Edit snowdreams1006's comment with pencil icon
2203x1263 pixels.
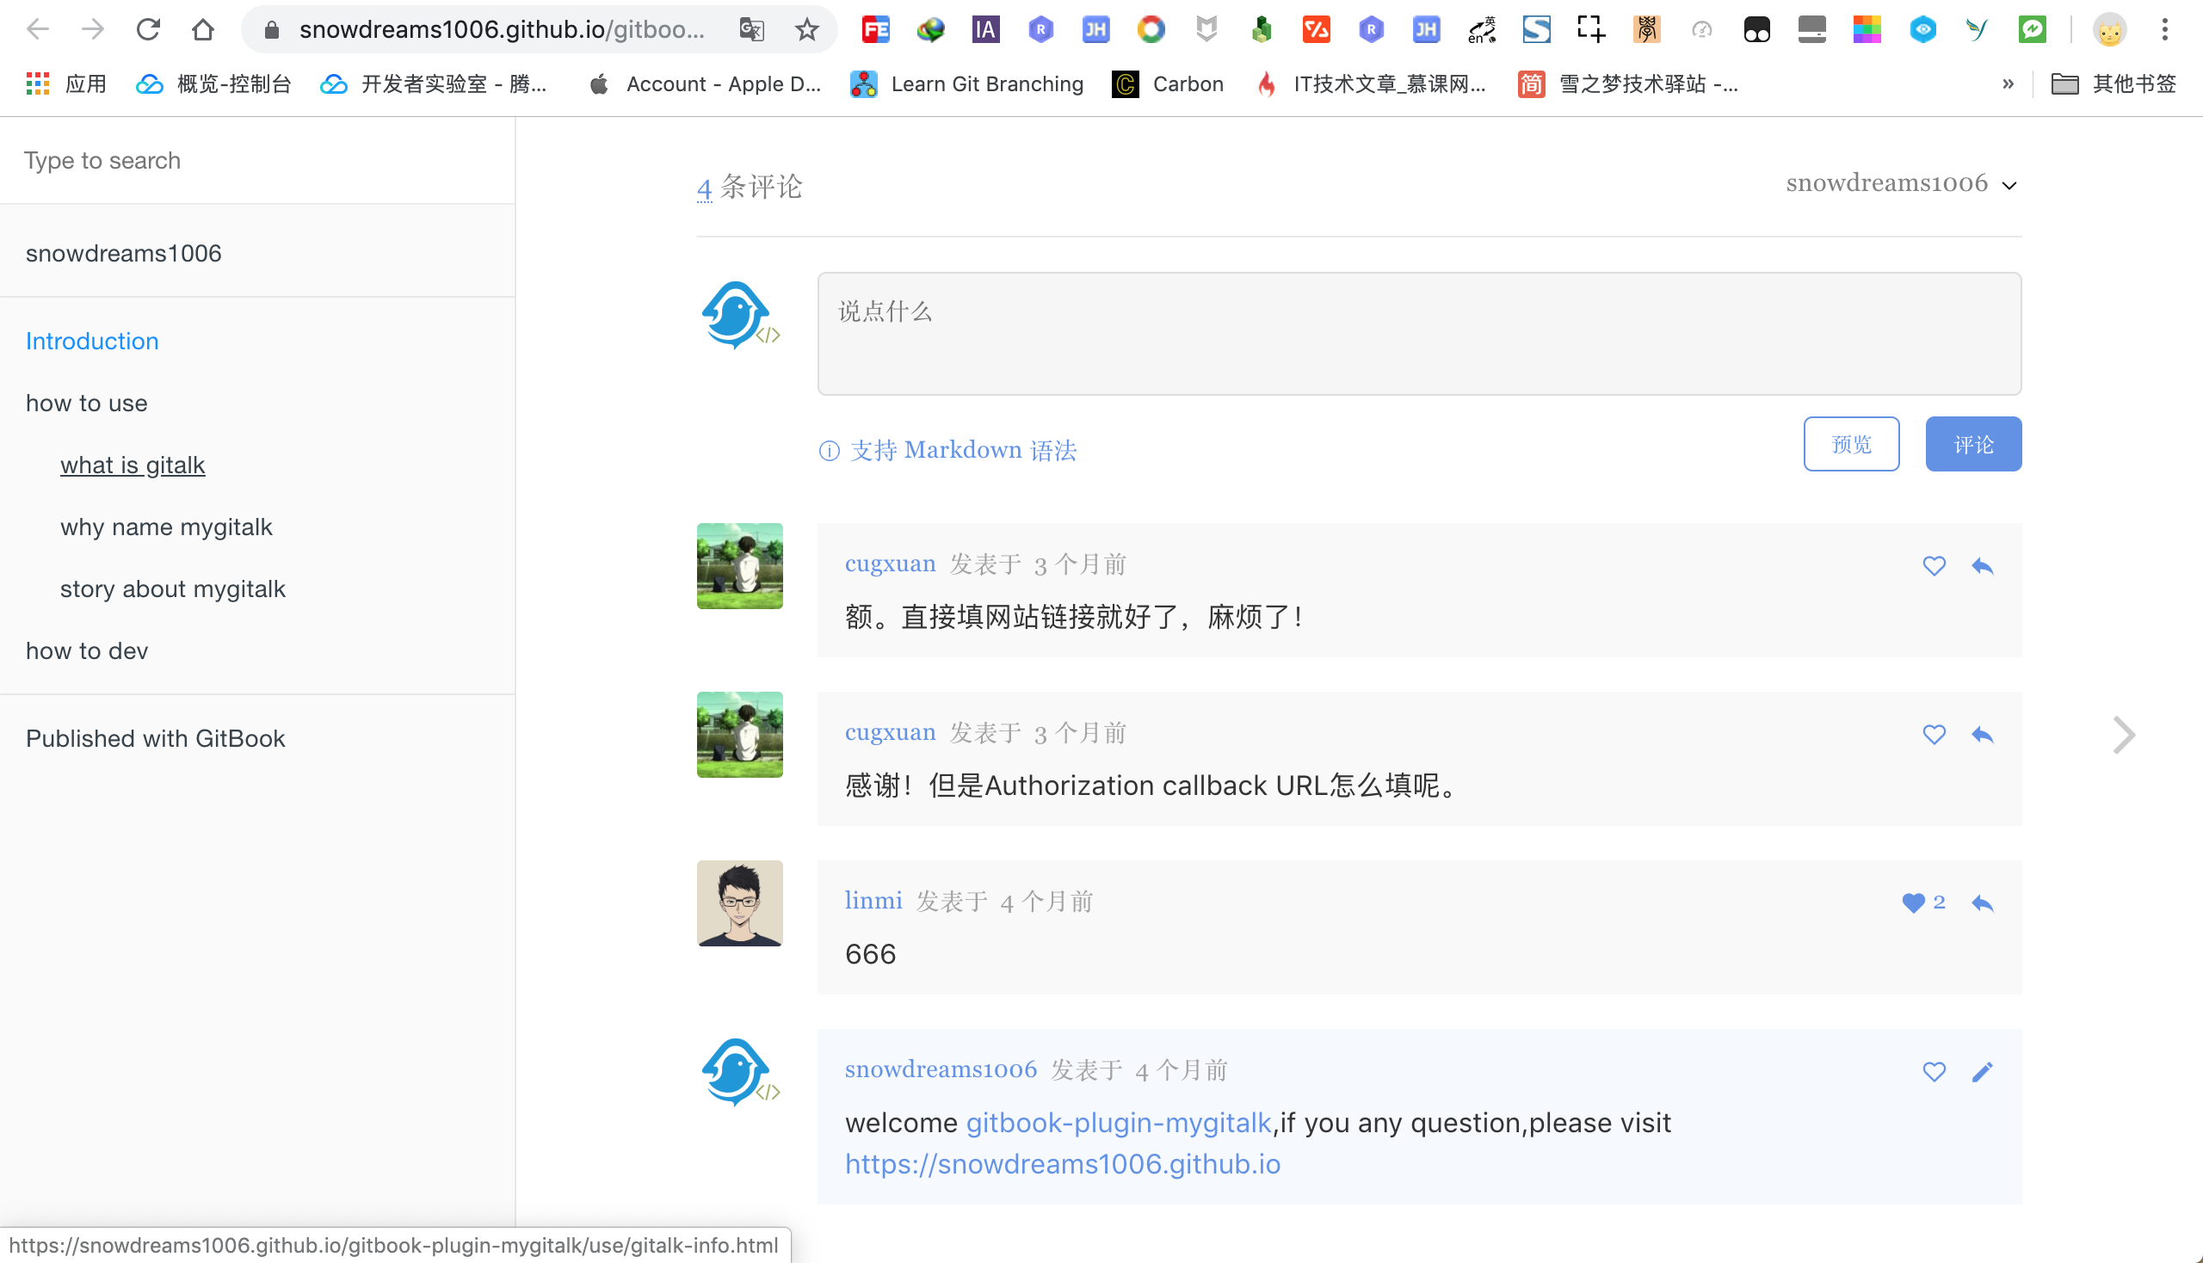[x=1982, y=1072]
